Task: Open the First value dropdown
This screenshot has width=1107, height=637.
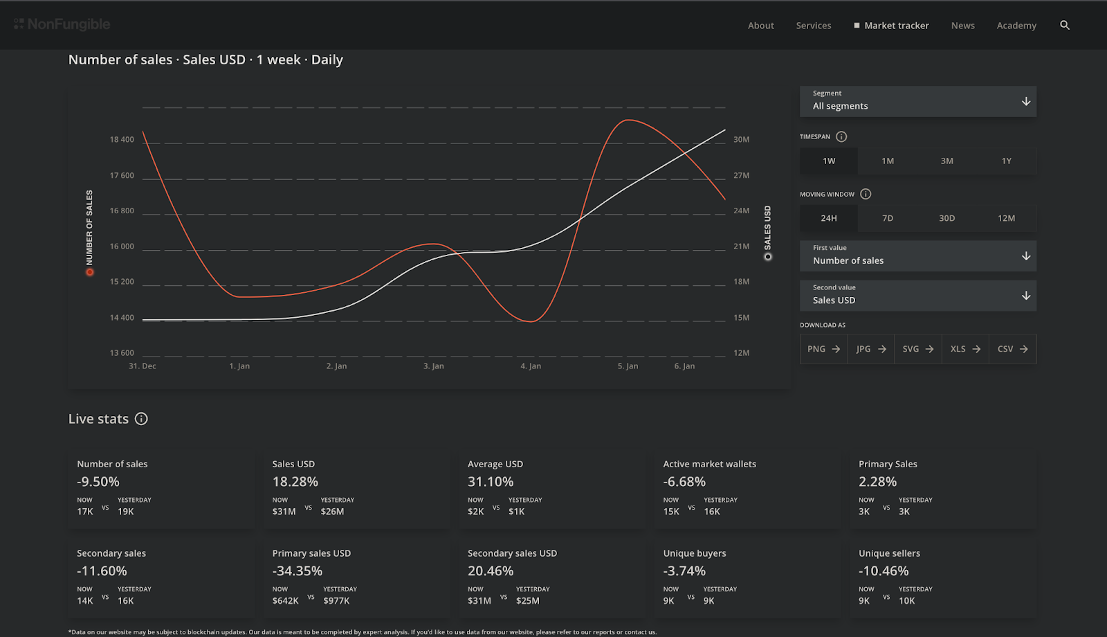Action: coord(918,255)
